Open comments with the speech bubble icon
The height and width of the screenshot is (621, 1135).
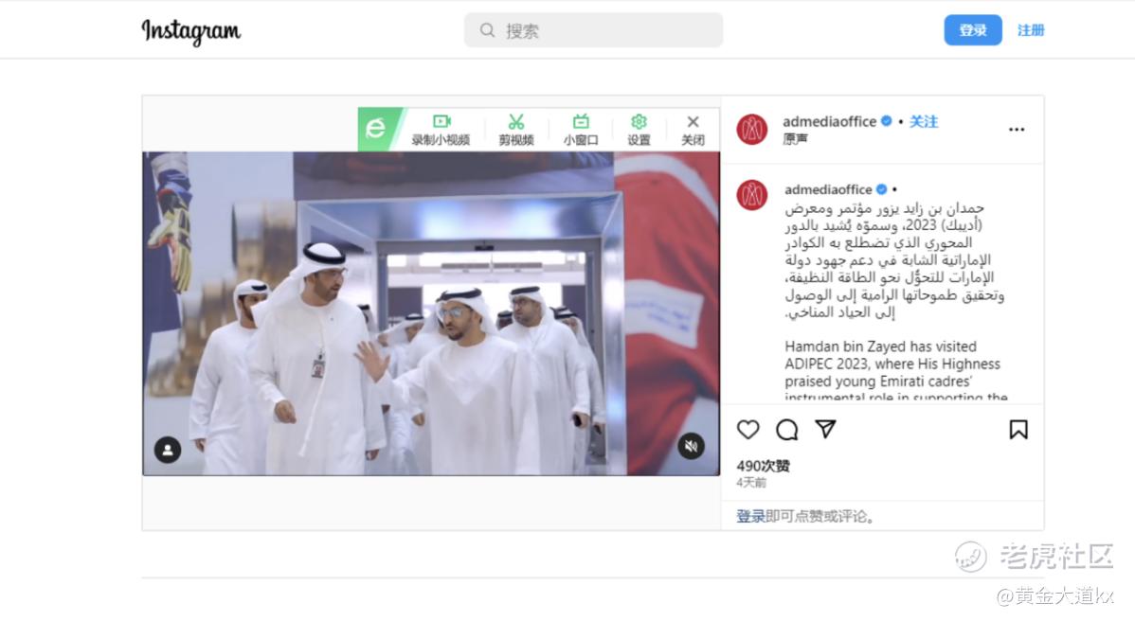pyautogui.click(x=787, y=430)
